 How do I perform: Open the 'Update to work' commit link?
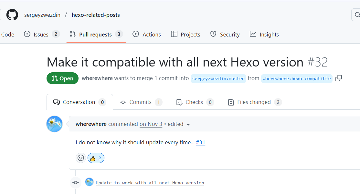(x=150, y=183)
